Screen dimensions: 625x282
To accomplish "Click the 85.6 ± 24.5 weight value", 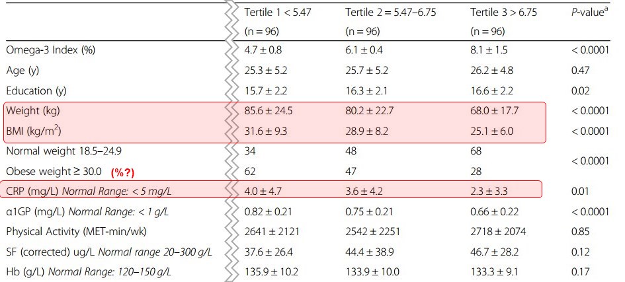I will [x=269, y=111].
